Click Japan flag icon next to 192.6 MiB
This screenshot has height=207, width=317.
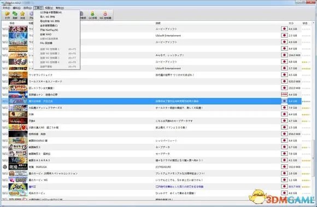284,166
